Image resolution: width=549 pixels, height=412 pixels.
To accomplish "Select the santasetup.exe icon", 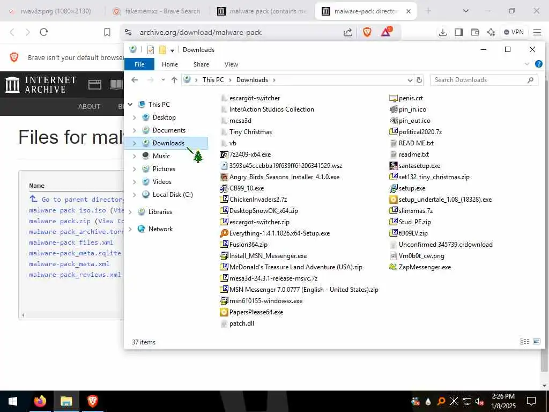I will [394, 166].
